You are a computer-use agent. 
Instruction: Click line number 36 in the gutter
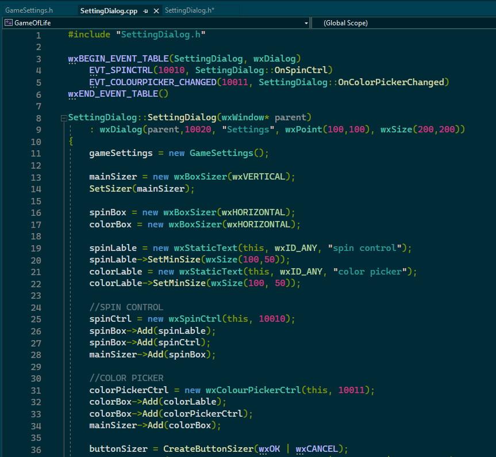point(36,450)
